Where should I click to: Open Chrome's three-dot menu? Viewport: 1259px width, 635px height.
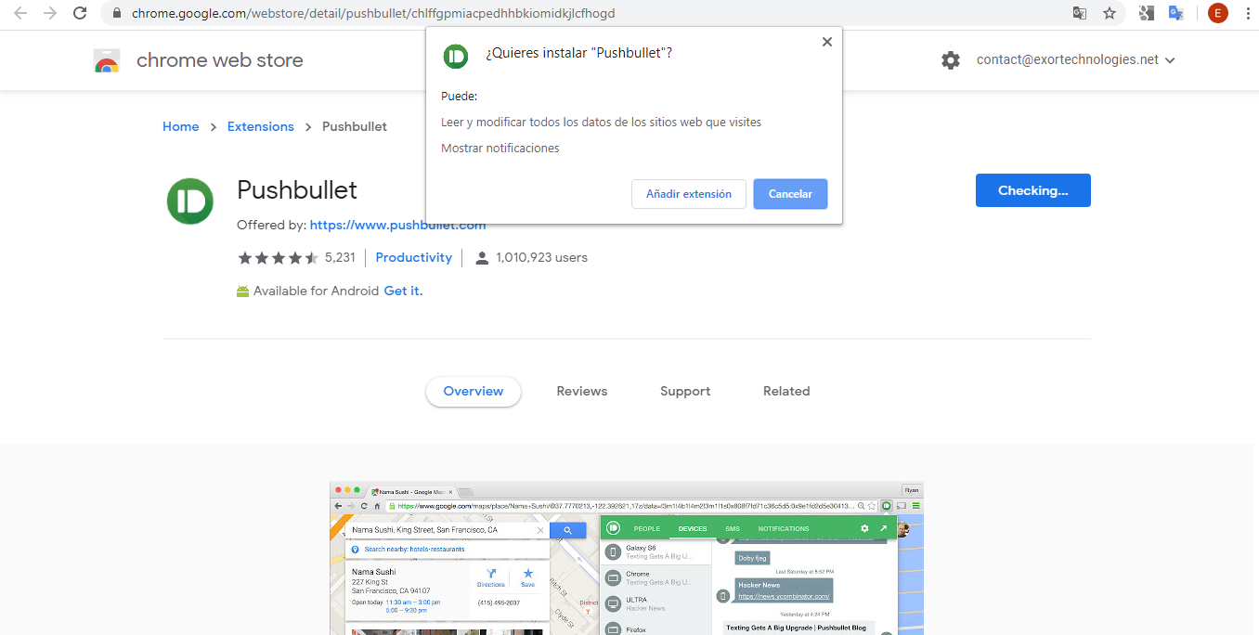pos(1246,13)
